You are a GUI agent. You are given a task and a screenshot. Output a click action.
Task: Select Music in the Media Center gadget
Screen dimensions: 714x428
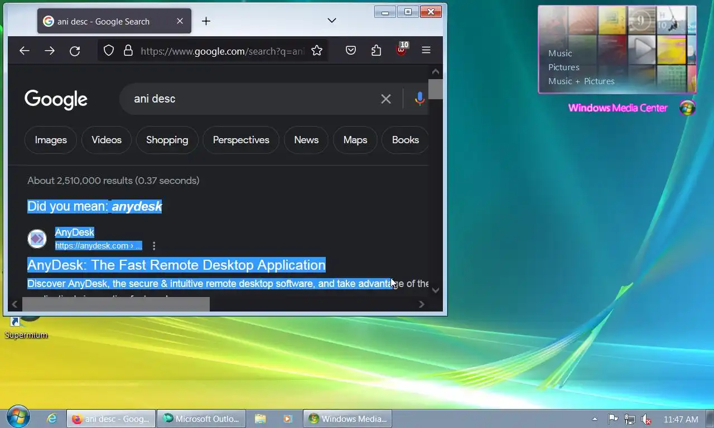click(560, 53)
